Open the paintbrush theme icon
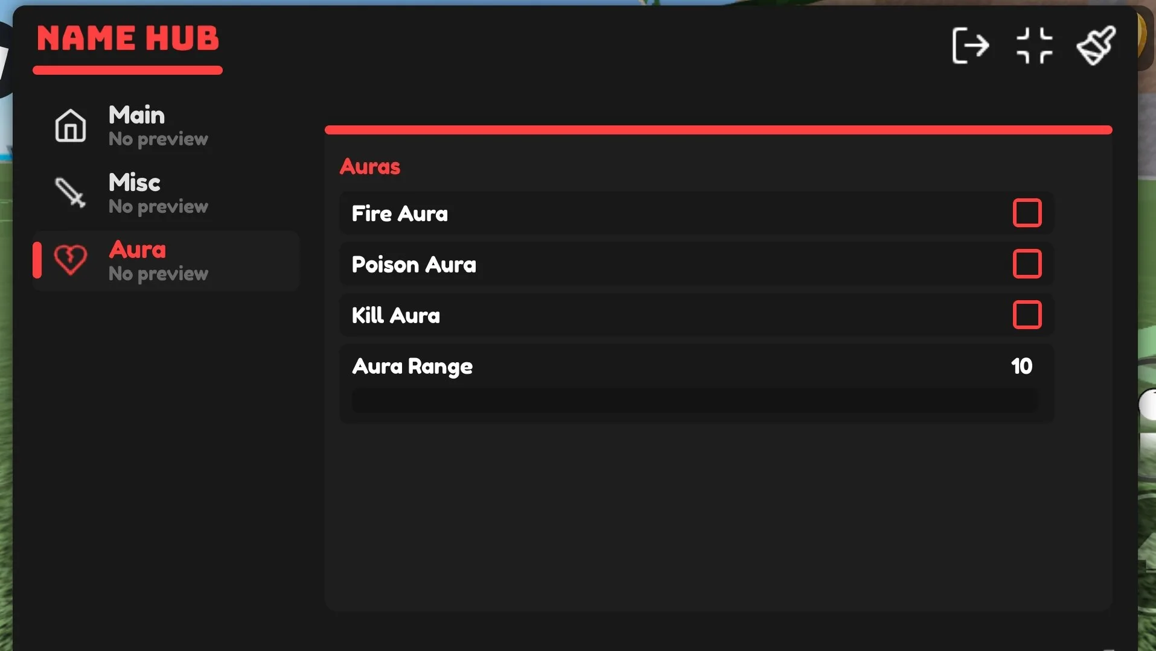Image resolution: width=1156 pixels, height=651 pixels. 1096,45
